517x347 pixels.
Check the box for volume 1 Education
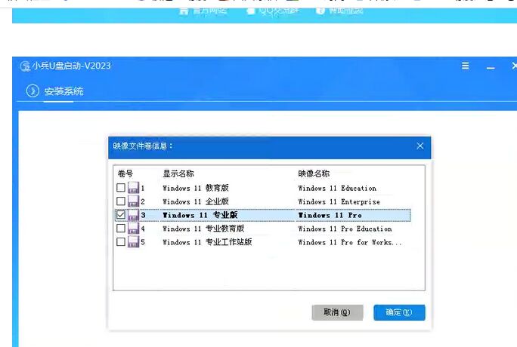click(121, 188)
